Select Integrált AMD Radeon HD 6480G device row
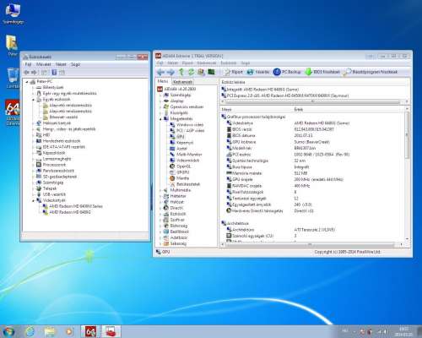This screenshot has height=338, width=422. pos(260,90)
